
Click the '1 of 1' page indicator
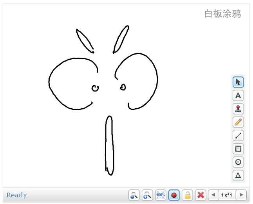coord(227,195)
